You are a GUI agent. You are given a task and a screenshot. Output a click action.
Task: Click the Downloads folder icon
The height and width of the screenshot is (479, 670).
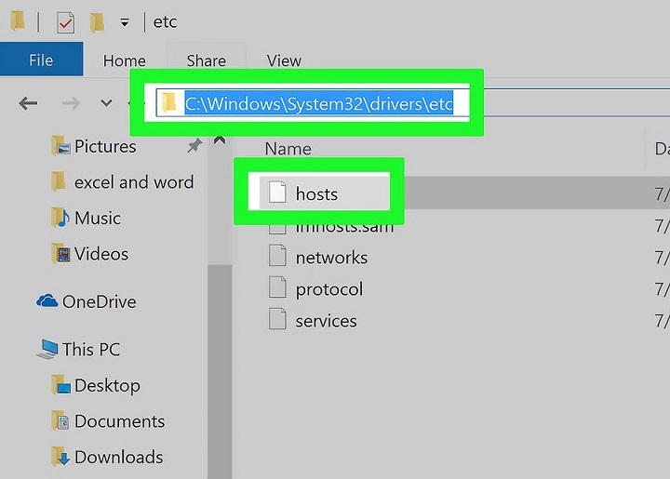click(60, 457)
